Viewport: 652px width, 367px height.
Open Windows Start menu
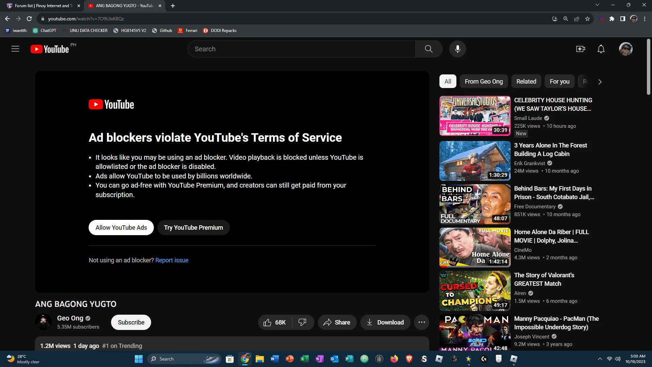[139, 359]
